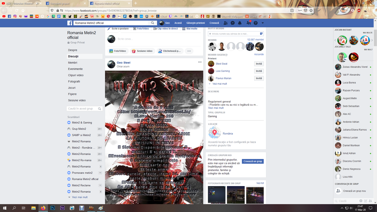Open After Effects from the Windows taskbar

(62, 208)
